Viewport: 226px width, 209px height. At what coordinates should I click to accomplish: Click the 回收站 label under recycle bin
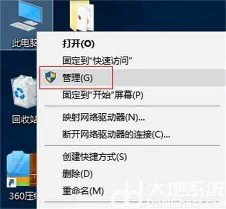click(24, 119)
